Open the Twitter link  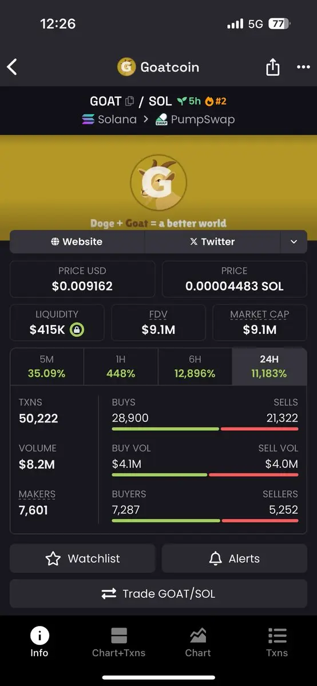point(213,242)
